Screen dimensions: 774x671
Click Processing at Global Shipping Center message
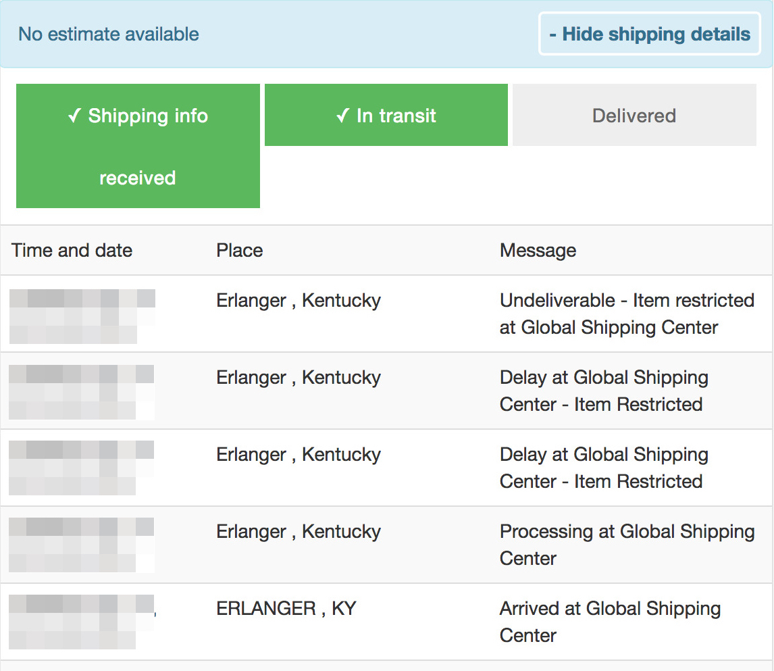[x=627, y=545]
